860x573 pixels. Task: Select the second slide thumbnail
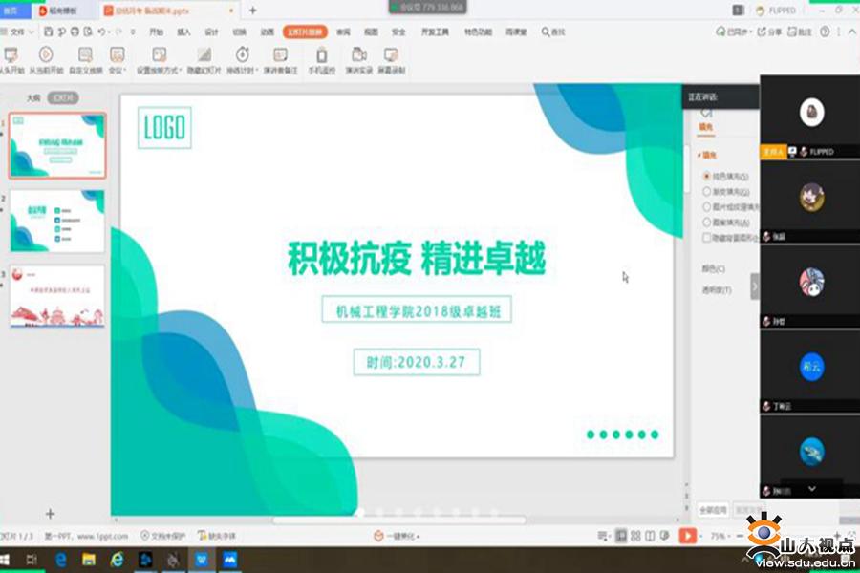[57, 221]
